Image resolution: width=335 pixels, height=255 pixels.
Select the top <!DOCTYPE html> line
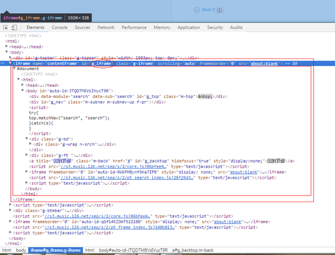coord(23,36)
